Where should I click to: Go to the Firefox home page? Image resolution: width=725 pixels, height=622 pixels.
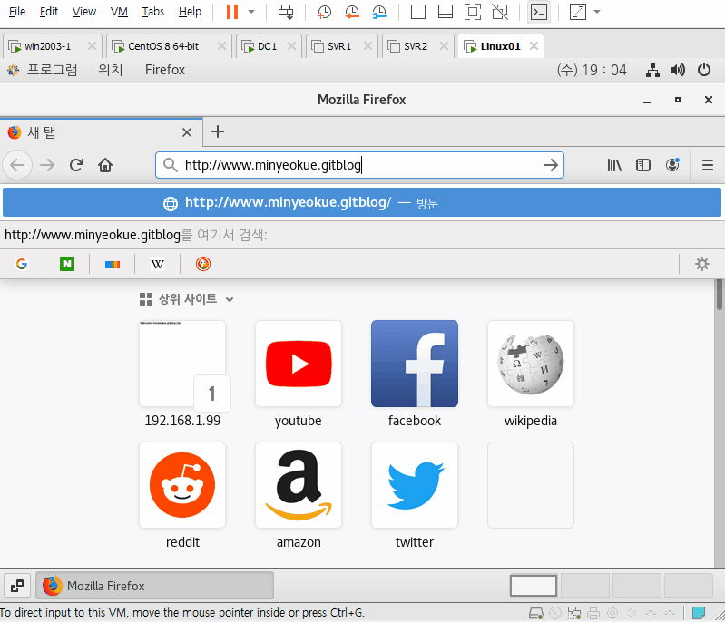coord(105,165)
